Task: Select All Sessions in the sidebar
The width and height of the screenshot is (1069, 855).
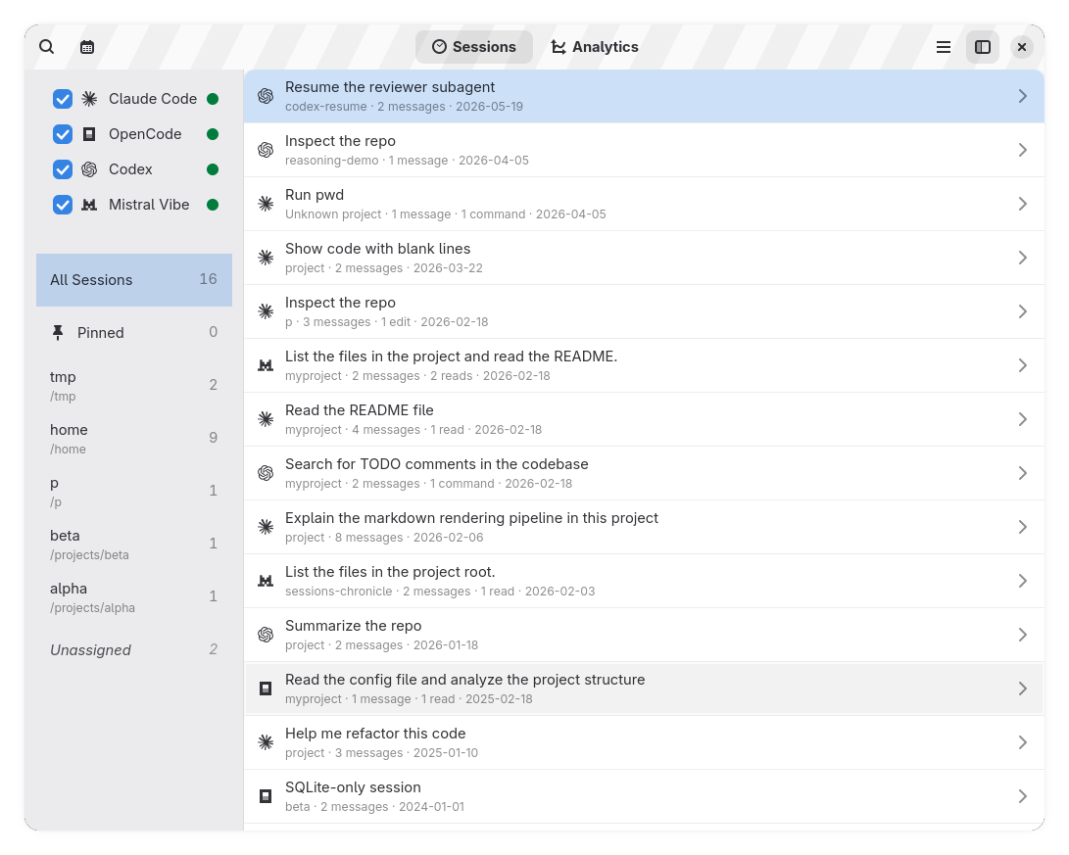Action: (134, 280)
